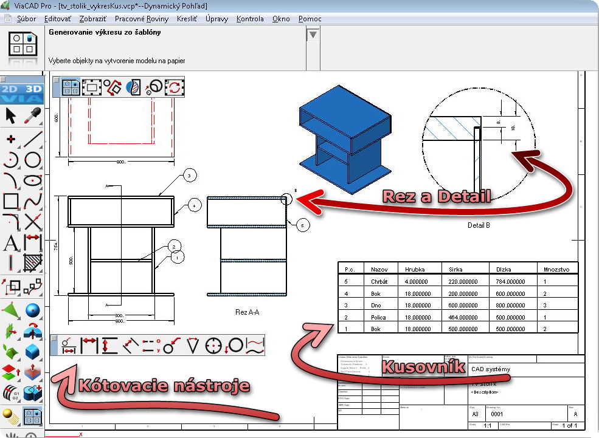
Task: Click the rotate view tool with red arrows
Action: click(x=113, y=87)
